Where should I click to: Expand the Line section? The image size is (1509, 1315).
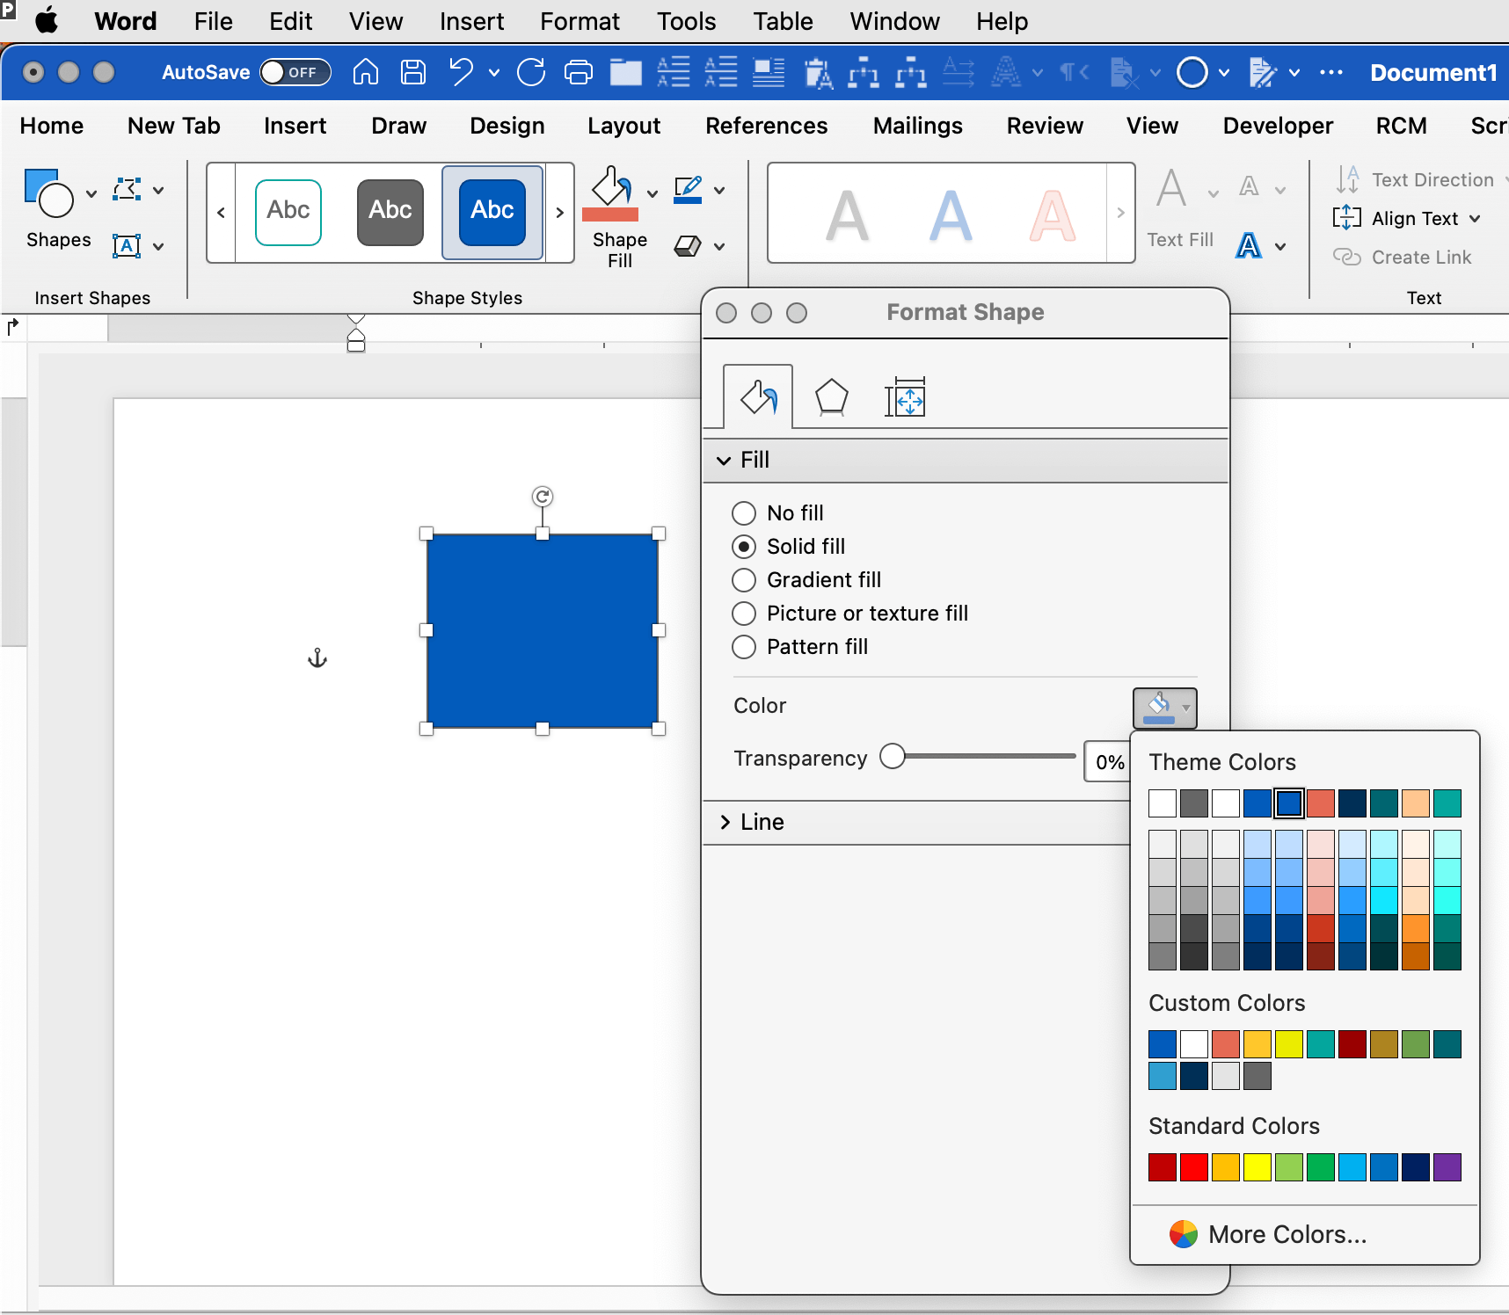[x=725, y=822]
